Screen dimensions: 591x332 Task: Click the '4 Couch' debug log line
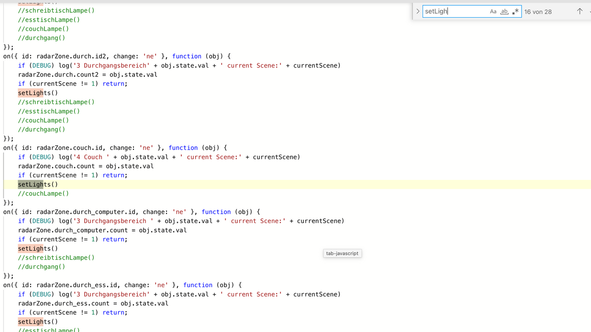tap(159, 157)
